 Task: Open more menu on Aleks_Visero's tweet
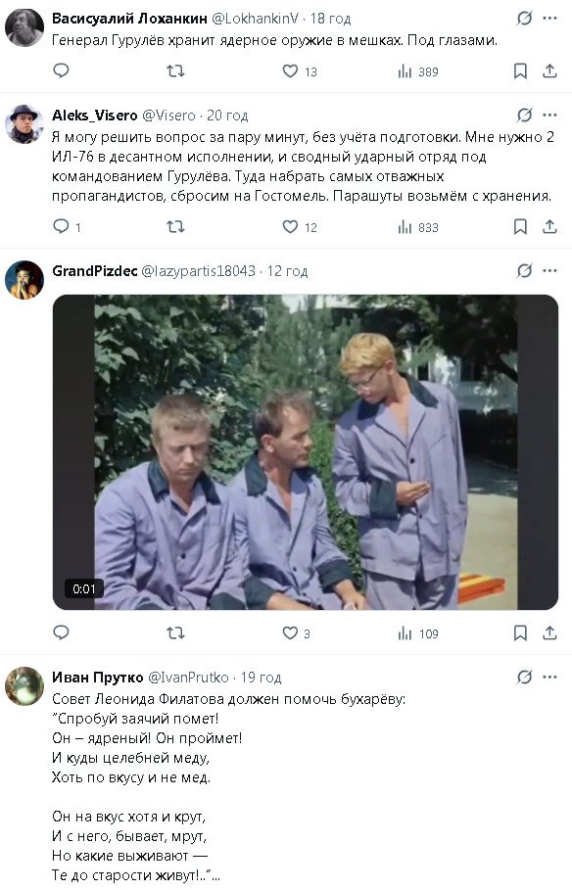549,116
